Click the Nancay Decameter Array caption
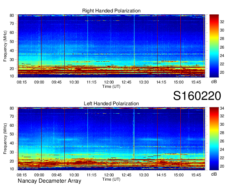Viewport: 228px width, 185px height. coord(49,181)
